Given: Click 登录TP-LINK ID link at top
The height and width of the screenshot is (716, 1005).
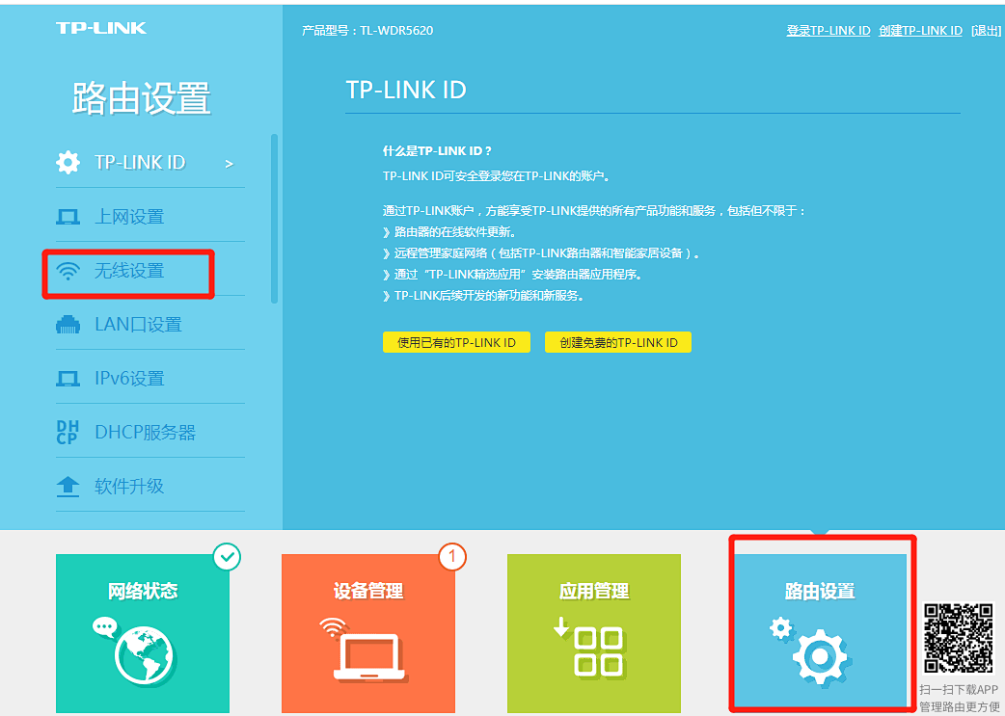Looking at the screenshot, I should click(x=828, y=31).
